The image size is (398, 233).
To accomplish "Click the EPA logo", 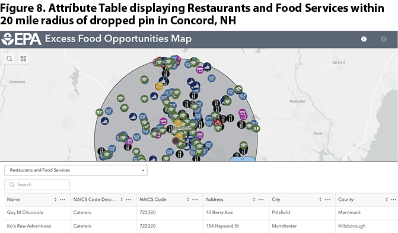I will [x=21, y=39].
